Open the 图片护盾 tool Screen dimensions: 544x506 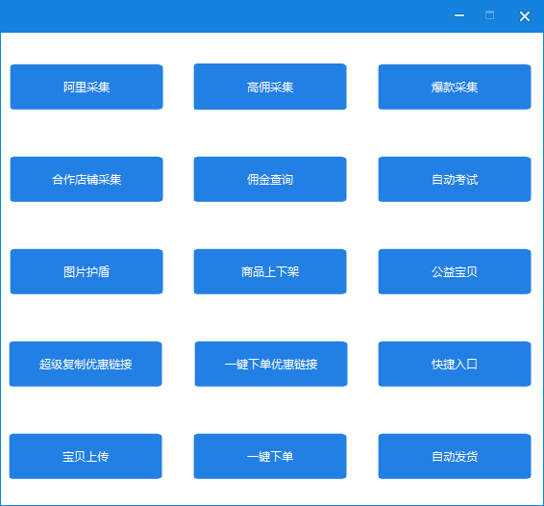87,271
